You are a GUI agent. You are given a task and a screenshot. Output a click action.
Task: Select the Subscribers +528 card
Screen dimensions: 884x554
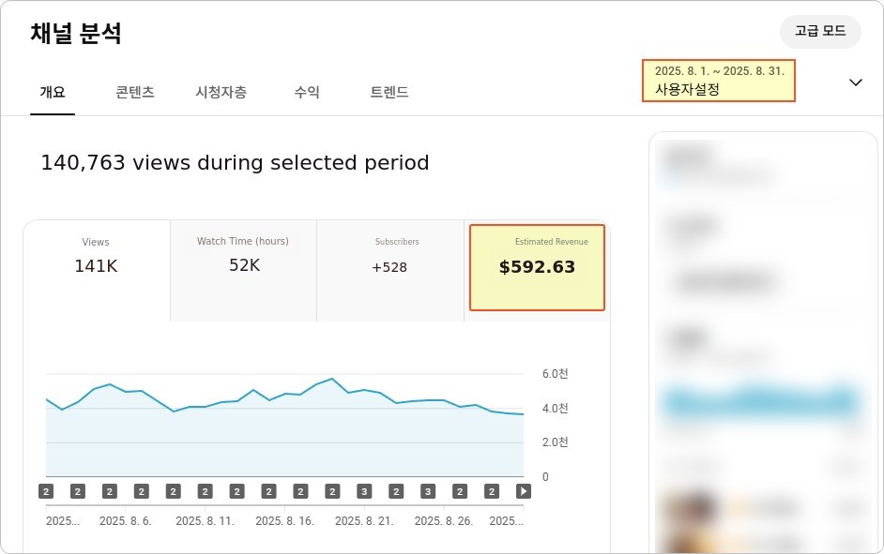click(x=390, y=270)
